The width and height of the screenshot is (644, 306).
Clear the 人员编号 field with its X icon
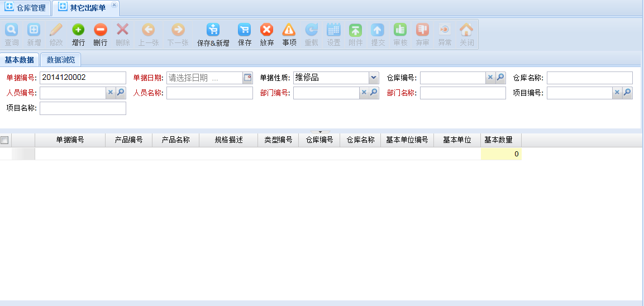111,93
